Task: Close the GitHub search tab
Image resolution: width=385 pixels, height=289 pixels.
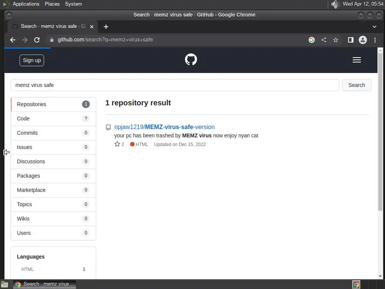Action: [92, 27]
